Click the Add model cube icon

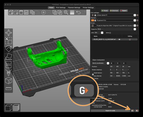(x=11, y=13)
